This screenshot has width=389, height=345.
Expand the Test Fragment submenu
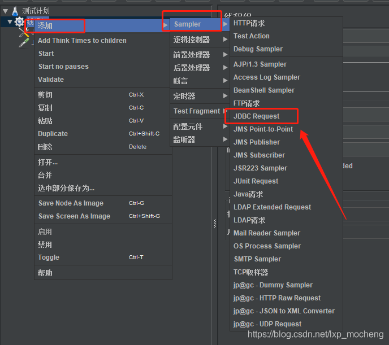point(200,111)
